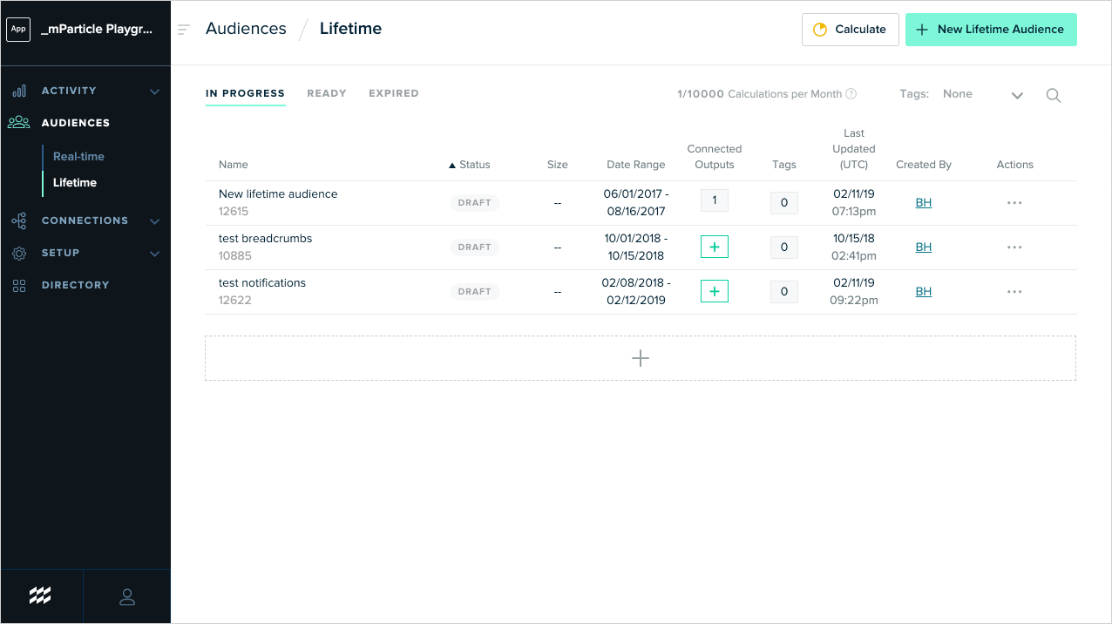
Task: Open actions menu for New lifetime audience
Action: click(1014, 203)
